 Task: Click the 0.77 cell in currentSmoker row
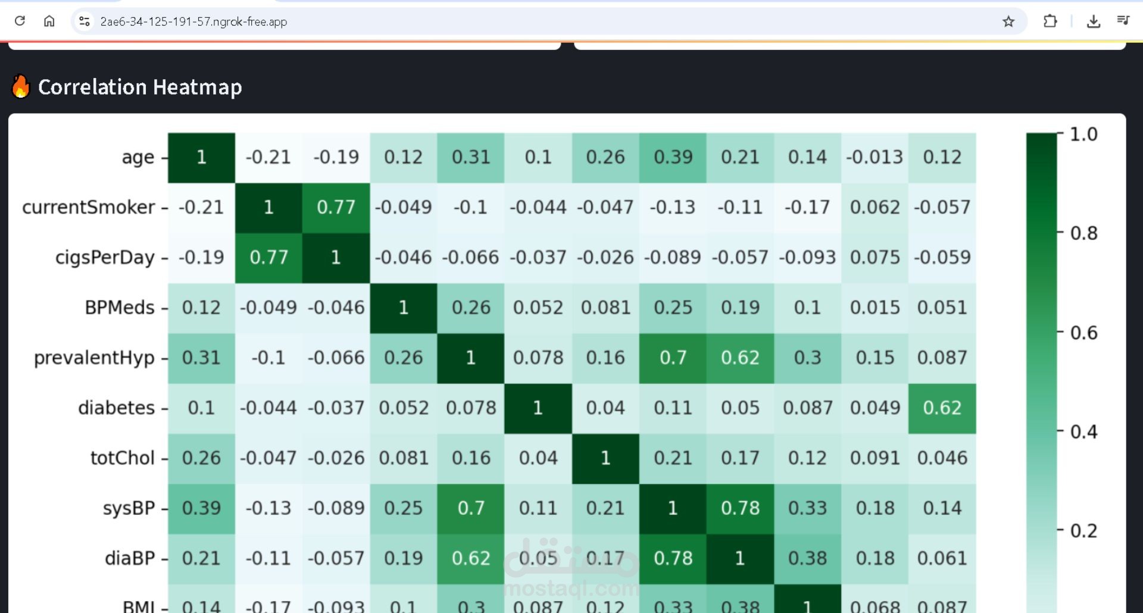pos(336,208)
